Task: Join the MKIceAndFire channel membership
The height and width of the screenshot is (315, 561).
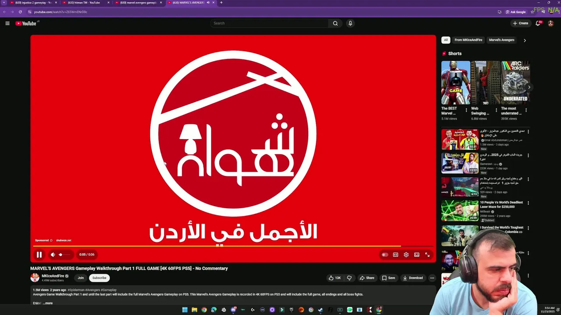Action: coord(81,278)
